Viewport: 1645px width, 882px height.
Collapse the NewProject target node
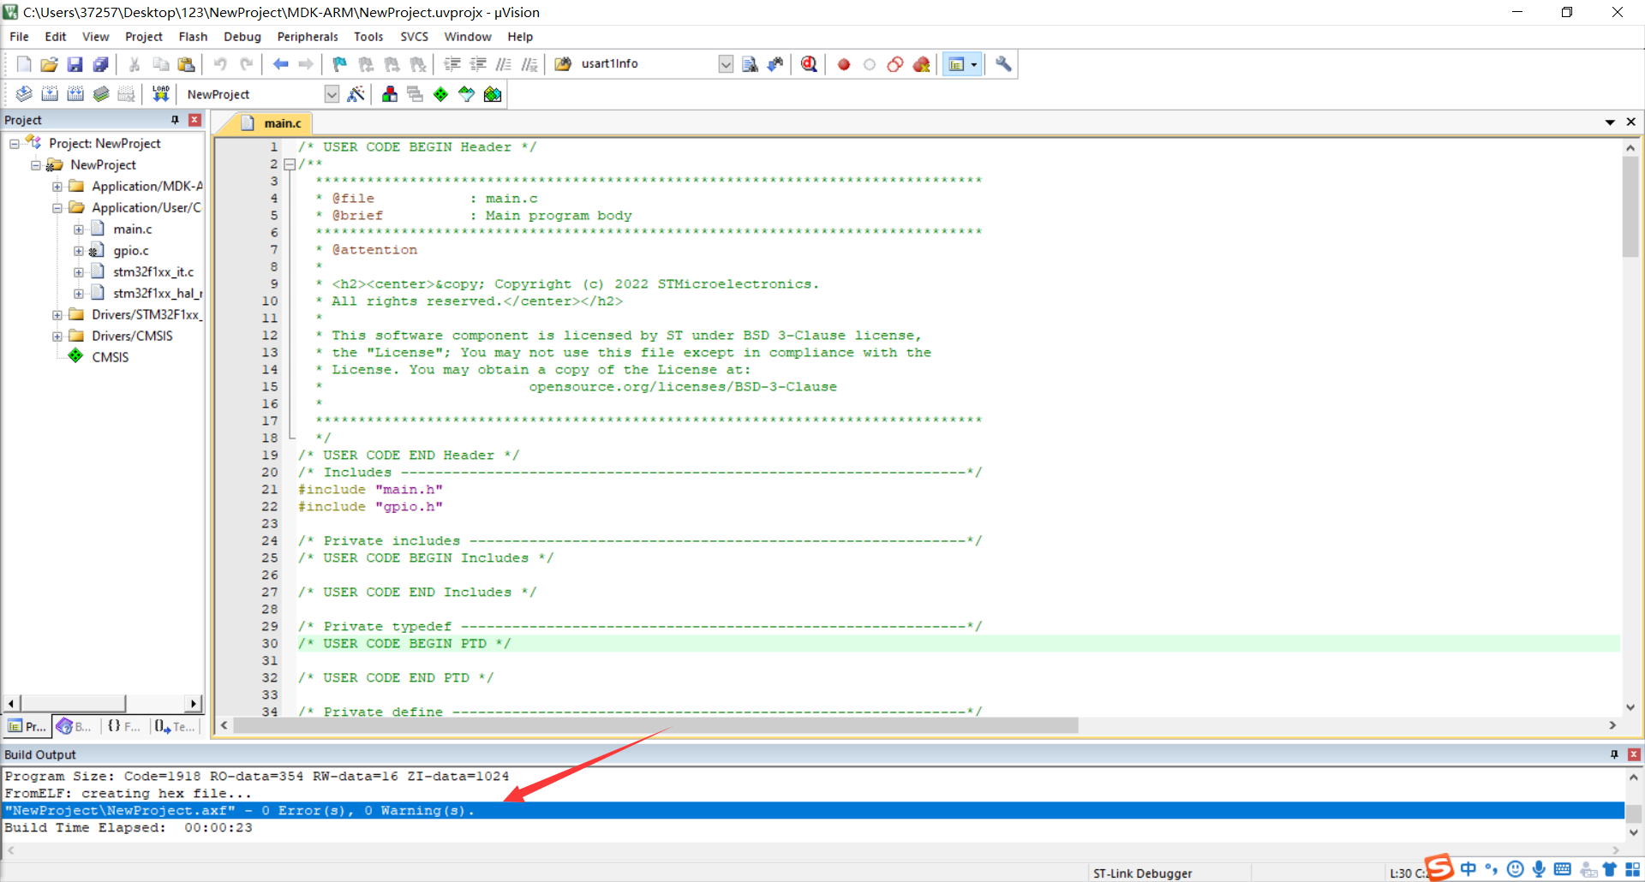(36, 165)
